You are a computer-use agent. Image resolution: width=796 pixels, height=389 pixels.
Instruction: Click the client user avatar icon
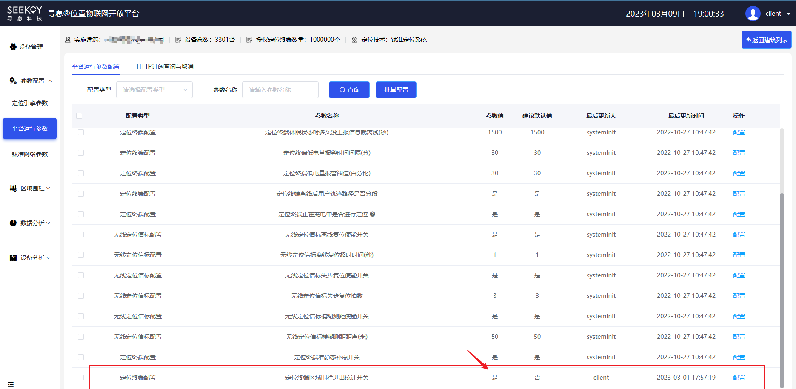pos(753,14)
